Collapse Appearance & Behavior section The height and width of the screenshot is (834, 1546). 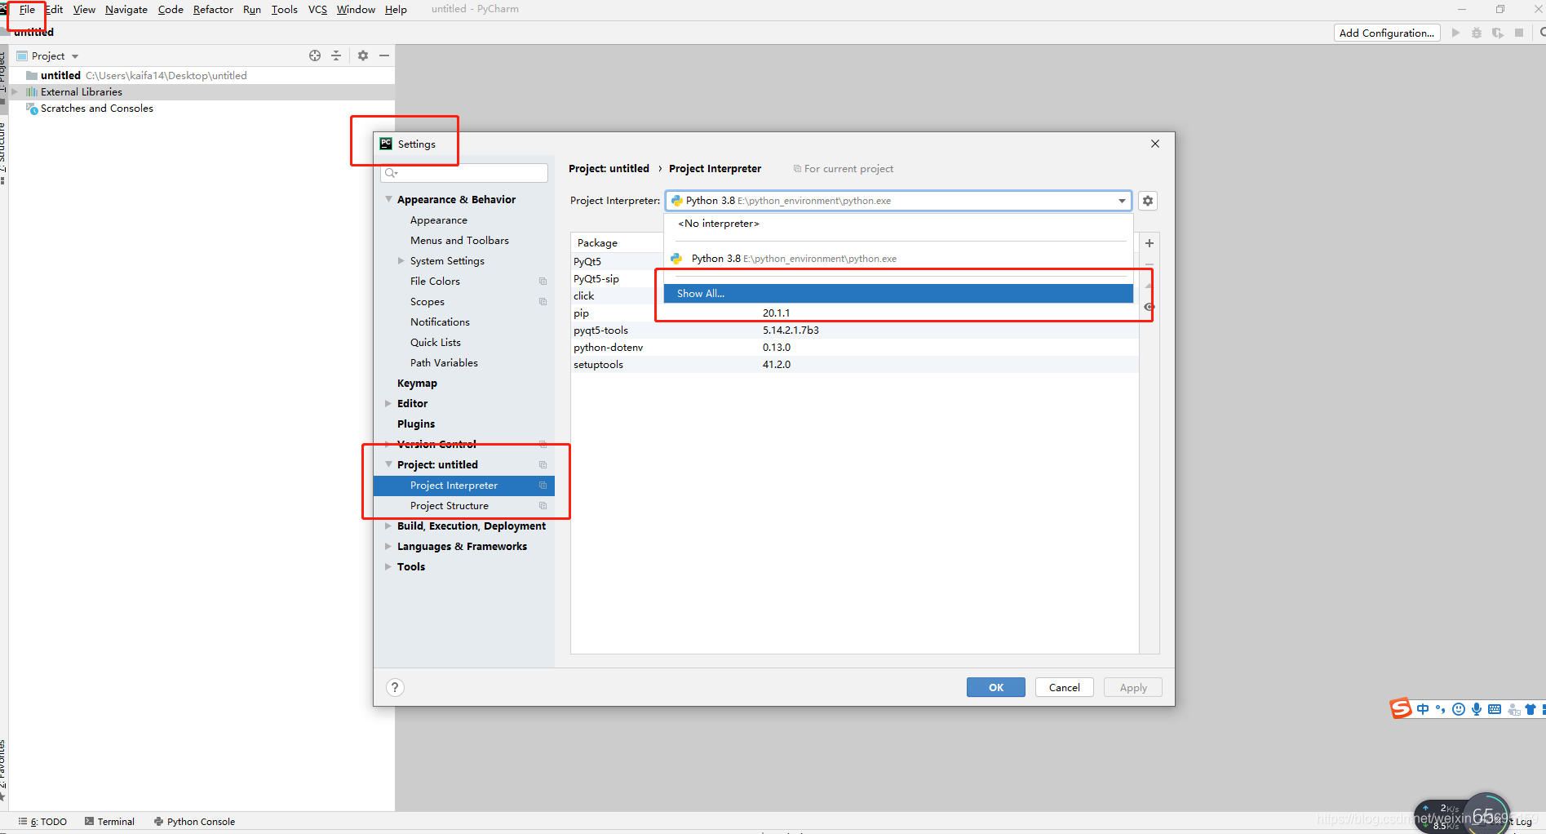(x=388, y=199)
